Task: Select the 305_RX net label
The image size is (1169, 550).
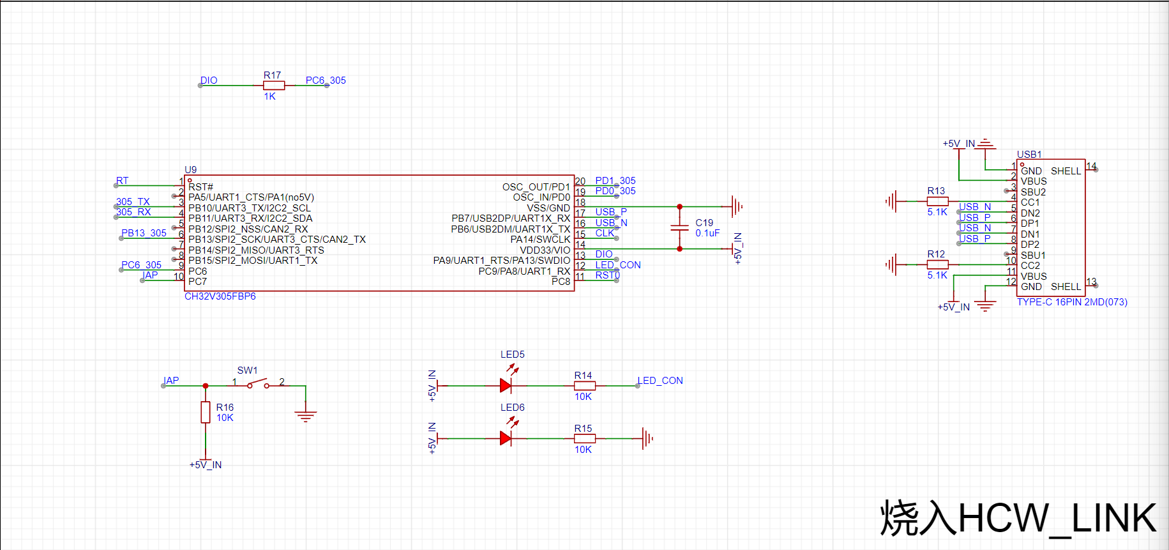Action: pyautogui.click(x=133, y=212)
